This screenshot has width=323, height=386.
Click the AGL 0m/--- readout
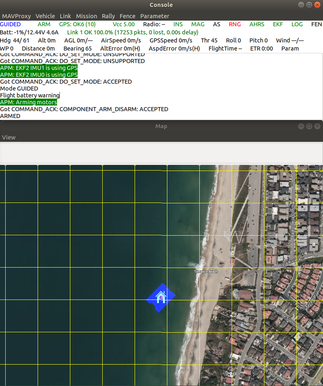tap(78, 40)
